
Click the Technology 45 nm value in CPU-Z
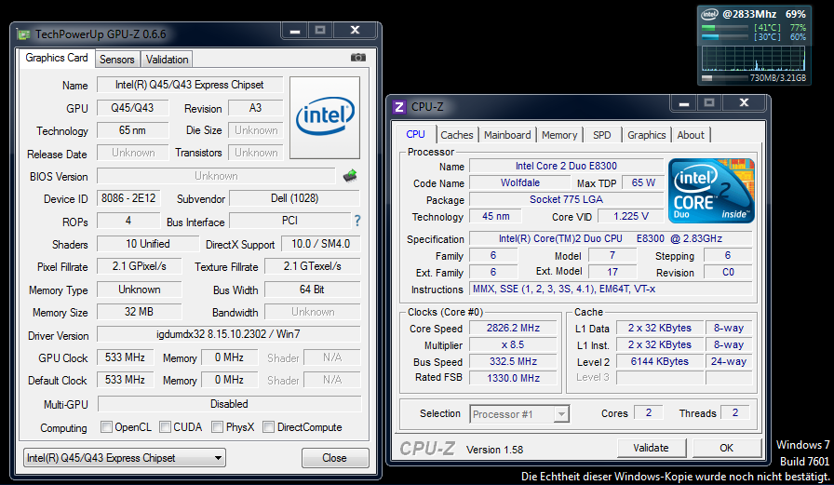tap(496, 216)
